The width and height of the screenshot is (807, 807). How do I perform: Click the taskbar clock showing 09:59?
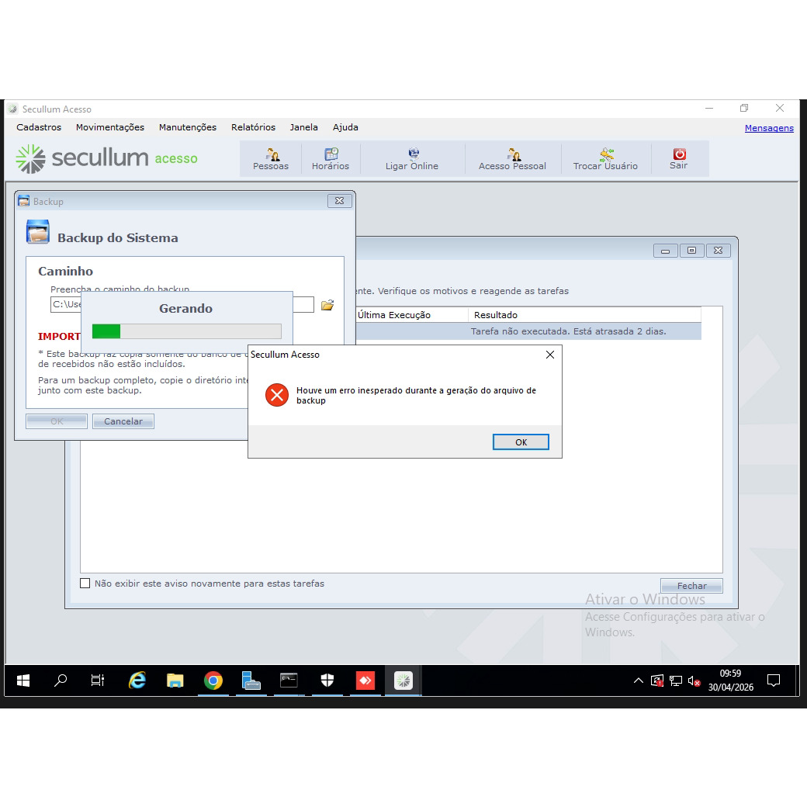click(x=730, y=681)
